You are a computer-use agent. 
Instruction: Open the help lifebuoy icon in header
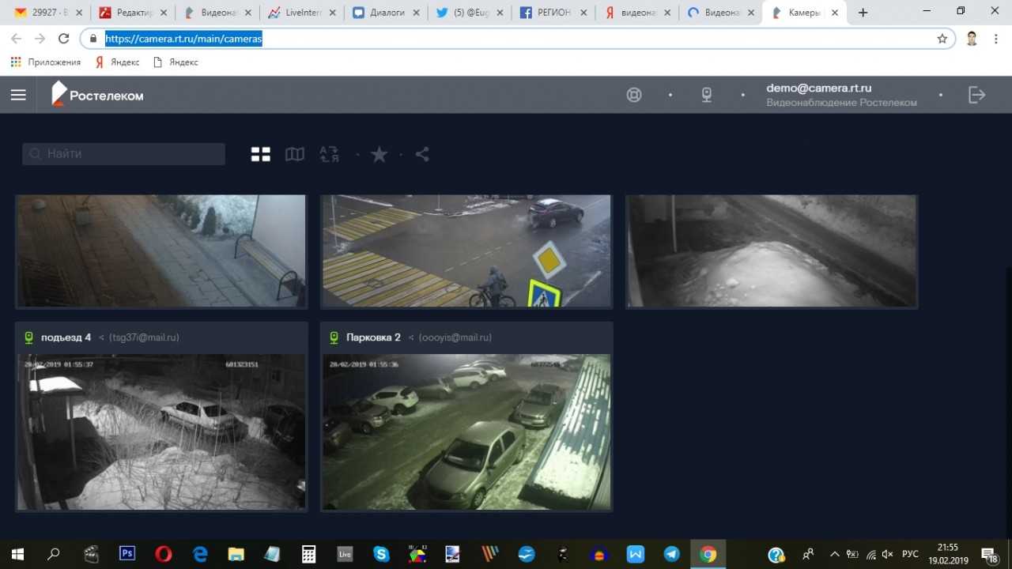tap(634, 95)
